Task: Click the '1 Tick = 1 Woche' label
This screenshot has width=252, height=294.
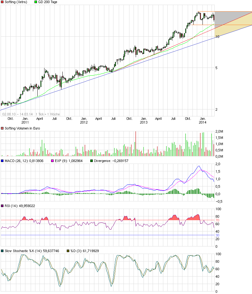Action: coord(48,114)
